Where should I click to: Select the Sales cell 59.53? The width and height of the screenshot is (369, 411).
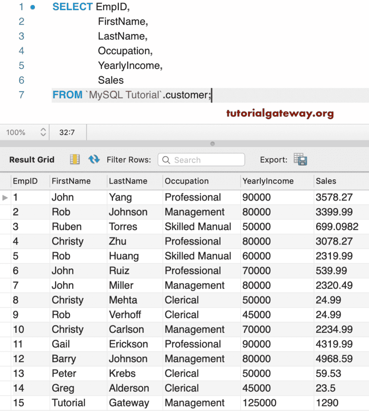click(341, 374)
